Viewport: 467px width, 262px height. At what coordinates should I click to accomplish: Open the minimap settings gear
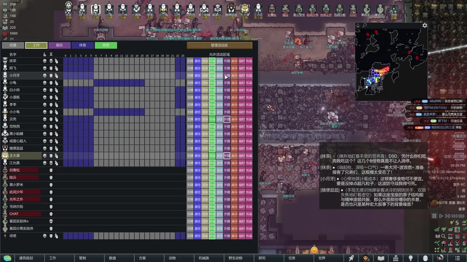[x=425, y=26]
